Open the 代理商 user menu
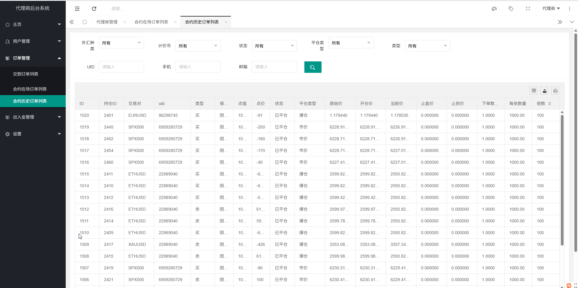This screenshot has height=288, width=578. (x=551, y=9)
